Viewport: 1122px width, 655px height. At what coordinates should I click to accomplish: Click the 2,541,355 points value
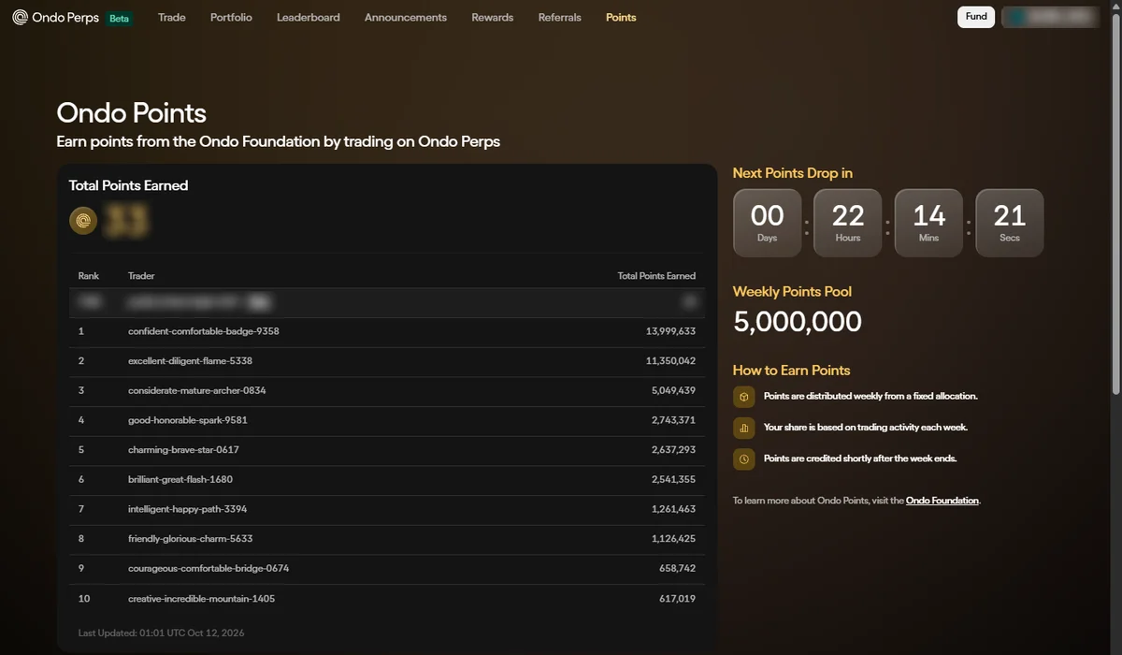pos(674,479)
